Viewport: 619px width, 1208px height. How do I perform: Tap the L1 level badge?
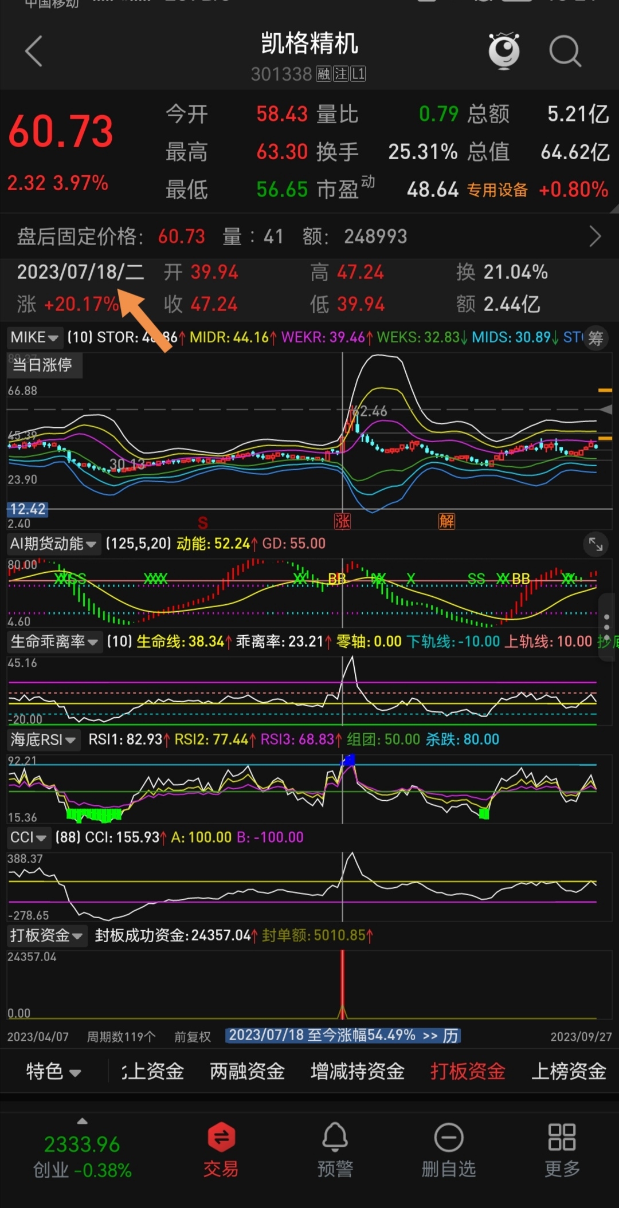[x=358, y=74]
